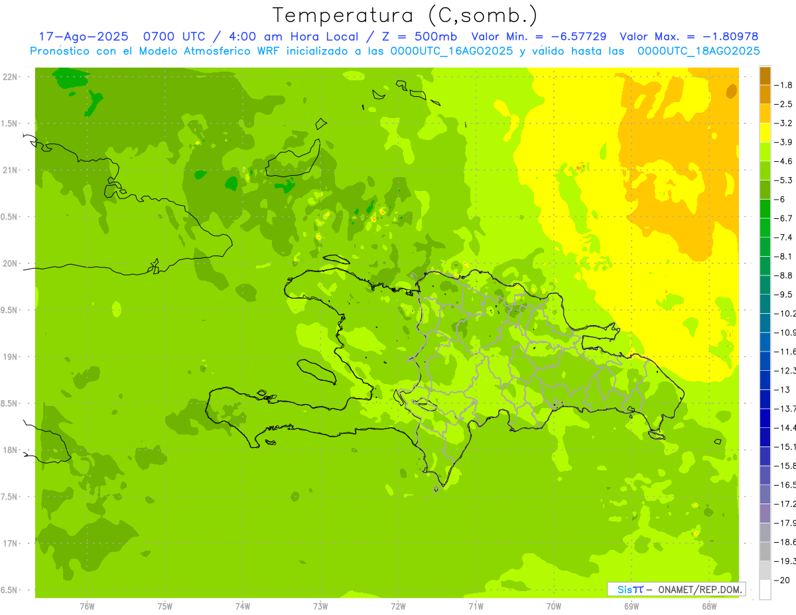Click the "17N" latitude axis label
796x615 pixels.
click(x=9, y=543)
